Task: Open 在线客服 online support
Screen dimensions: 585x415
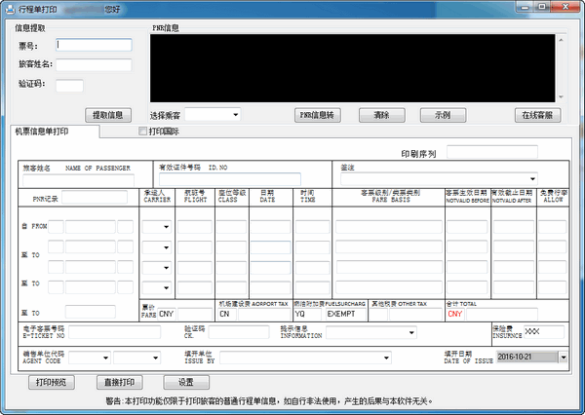Action: (x=537, y=115)
